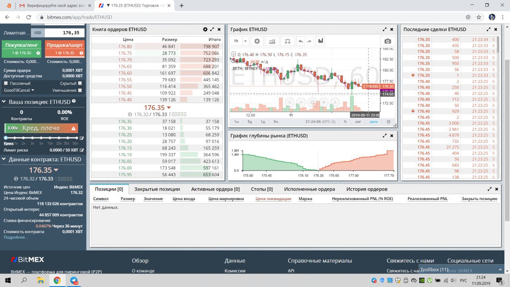Image resolution: width=510 pixels, height=287 pixels.
Task: Expand recent trades panel fullscreen
Action: [489, 29]
